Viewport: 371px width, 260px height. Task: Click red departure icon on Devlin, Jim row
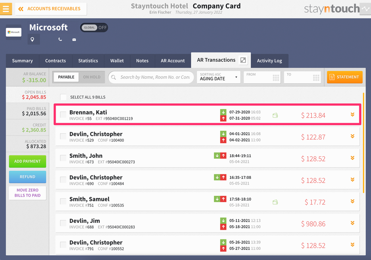tap(223, 226)
